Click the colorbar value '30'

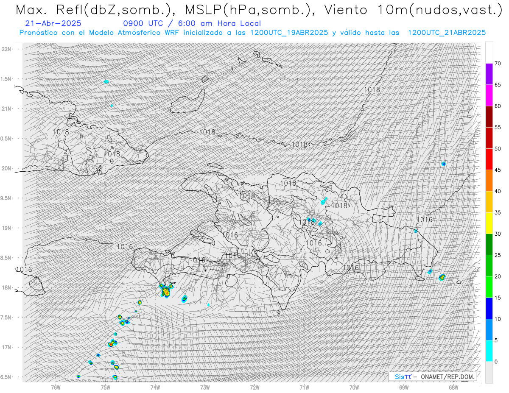point(498,234)
